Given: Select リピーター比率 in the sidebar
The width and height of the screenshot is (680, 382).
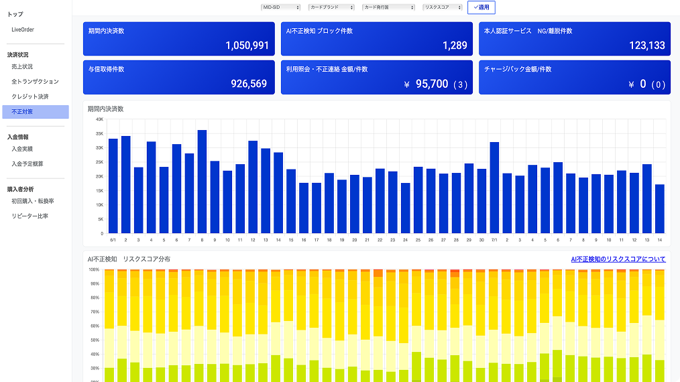Looking at the screenshot, I should click(30, 216).
